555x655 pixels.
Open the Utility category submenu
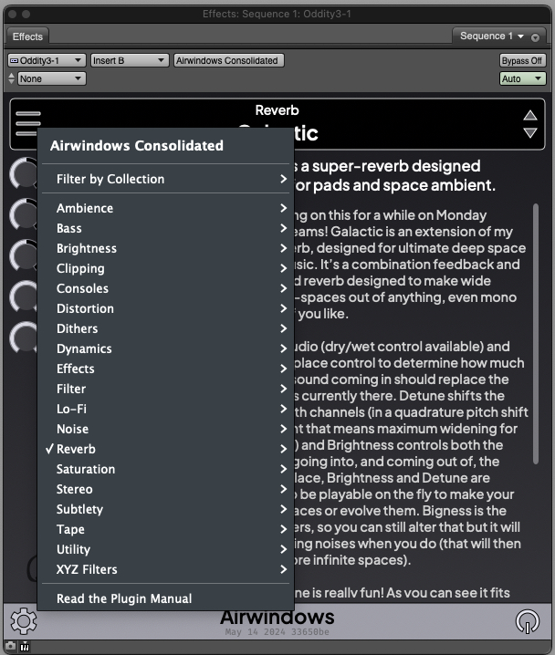pyautogui.click(x=165, y=549)
